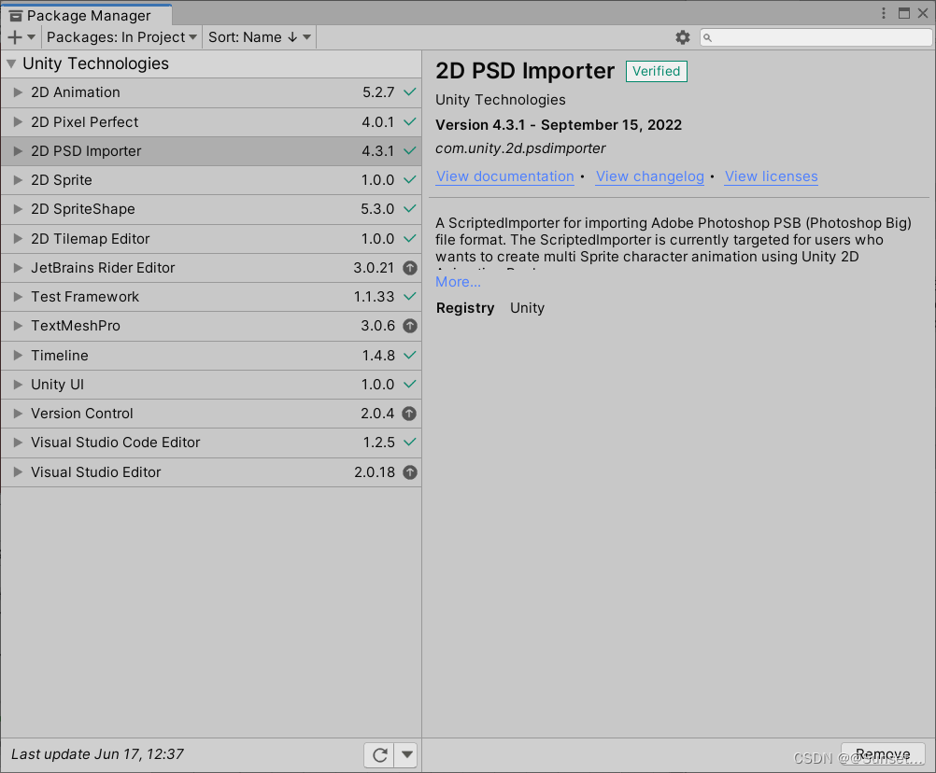Click the Last update Jun 17 status text
Image resolution: width=936 pixels, height=773 pixels.
[97, 754]
